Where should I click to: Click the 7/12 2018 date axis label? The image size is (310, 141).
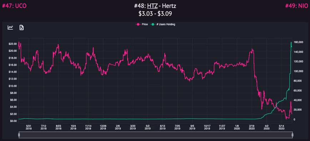(44, 127)
